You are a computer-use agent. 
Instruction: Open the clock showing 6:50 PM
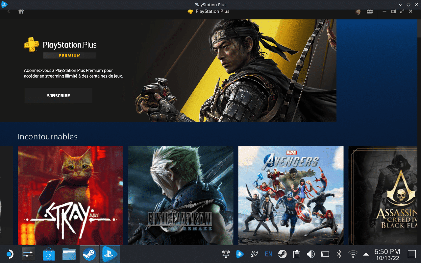click(x=387, y=254)
